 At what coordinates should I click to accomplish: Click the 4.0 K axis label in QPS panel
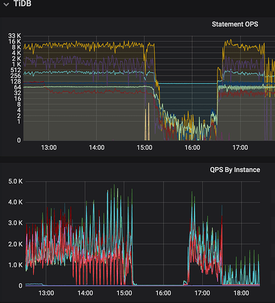tap(15, 202)
